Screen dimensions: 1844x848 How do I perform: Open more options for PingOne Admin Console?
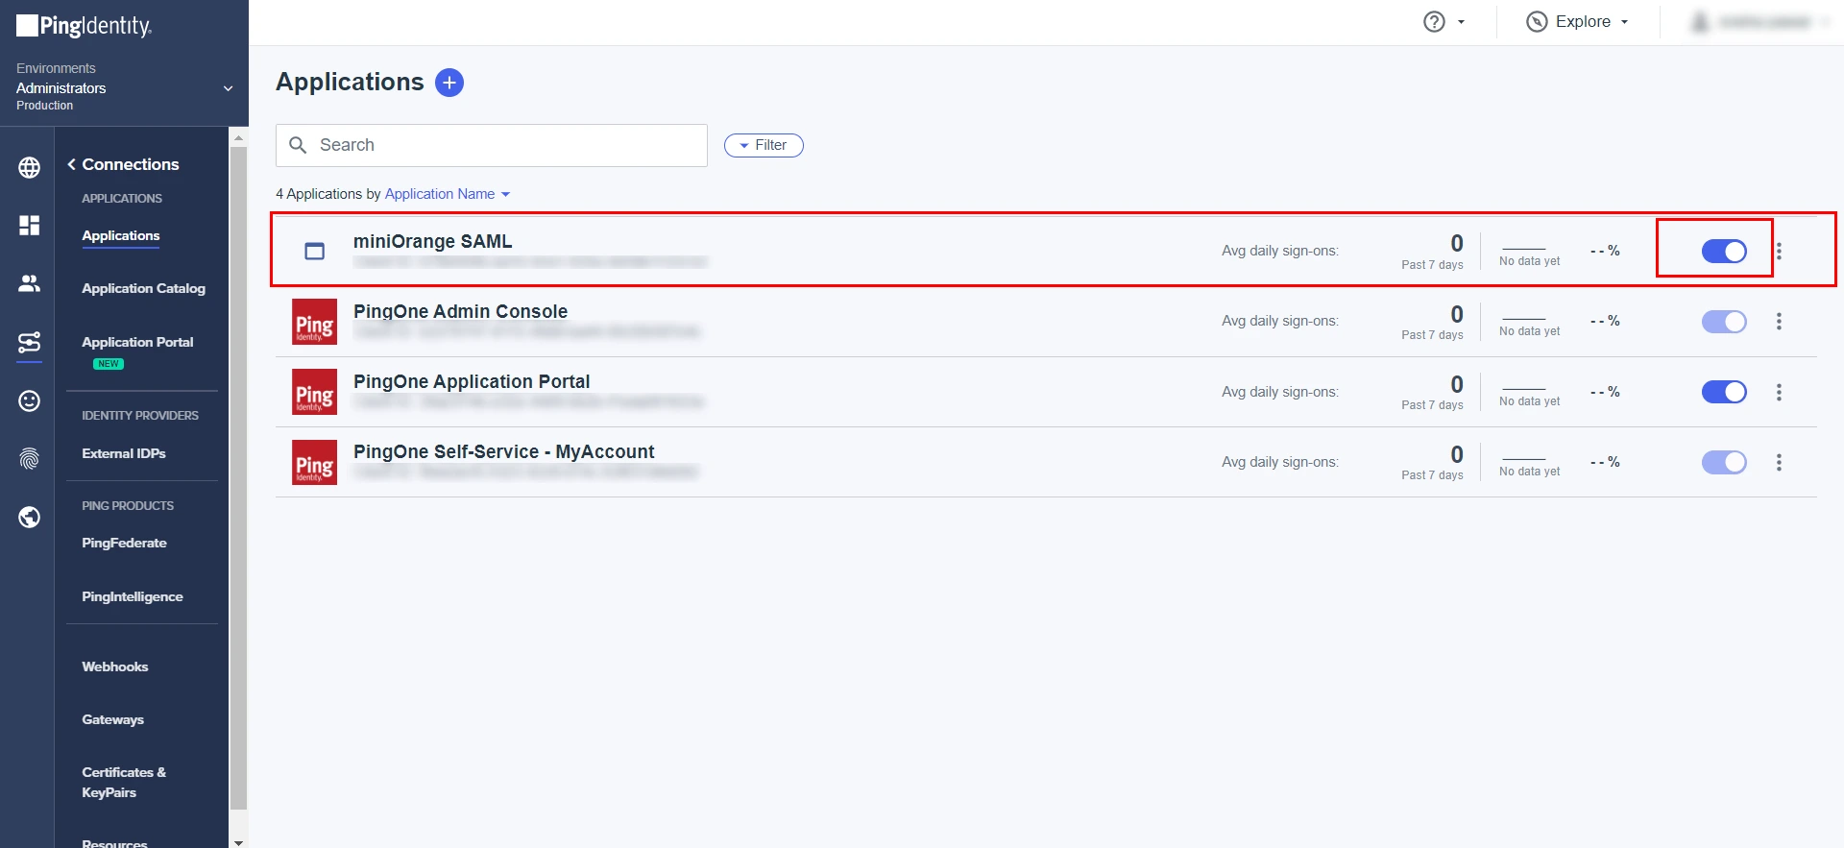(1779, 322)
